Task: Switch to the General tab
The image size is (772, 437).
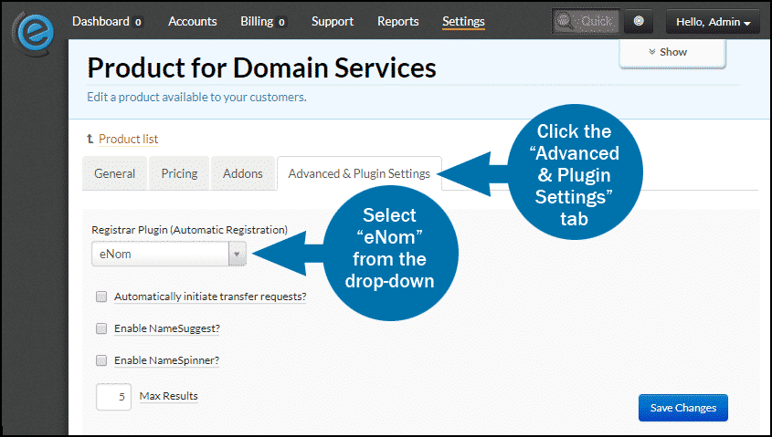Action: pos(115,173)
